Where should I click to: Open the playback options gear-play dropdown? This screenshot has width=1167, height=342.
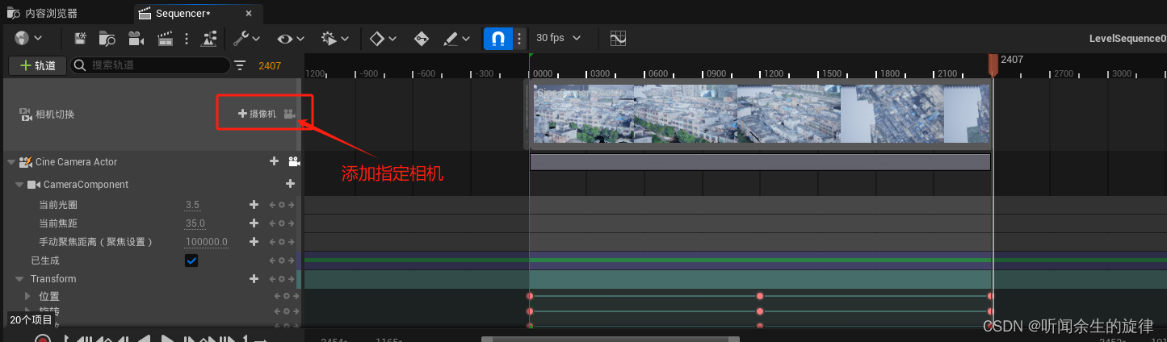pyautogui.click(x=335, y=38)
